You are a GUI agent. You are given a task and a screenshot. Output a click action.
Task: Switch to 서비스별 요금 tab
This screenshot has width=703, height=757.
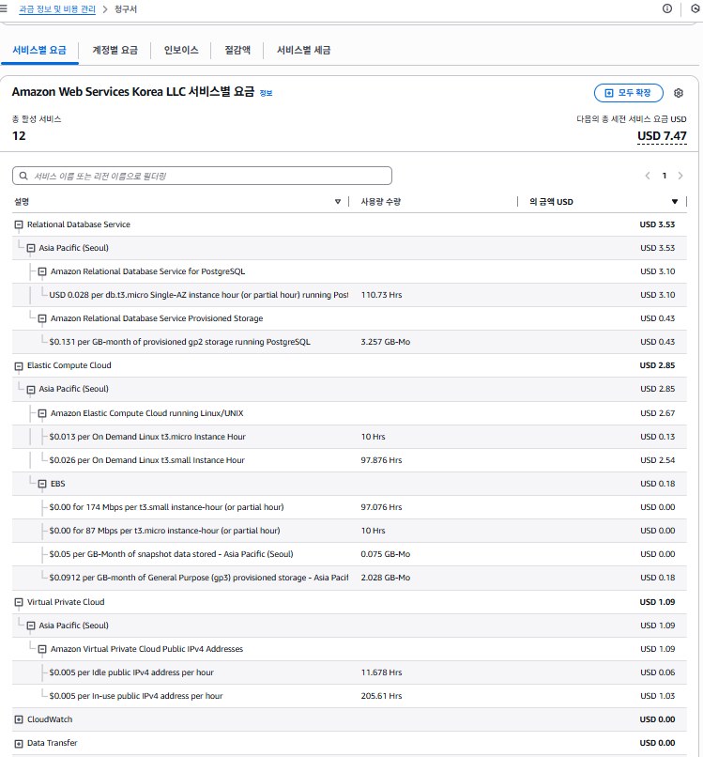tap(39, 50)
